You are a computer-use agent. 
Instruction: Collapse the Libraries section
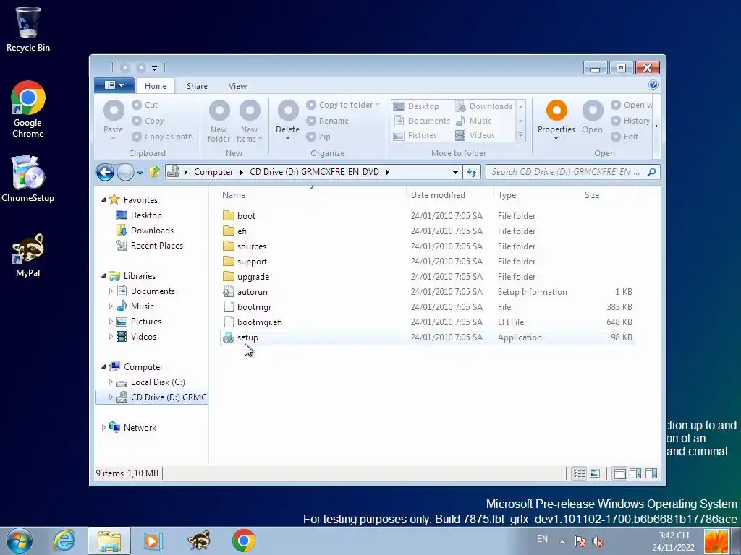[103, 275]
